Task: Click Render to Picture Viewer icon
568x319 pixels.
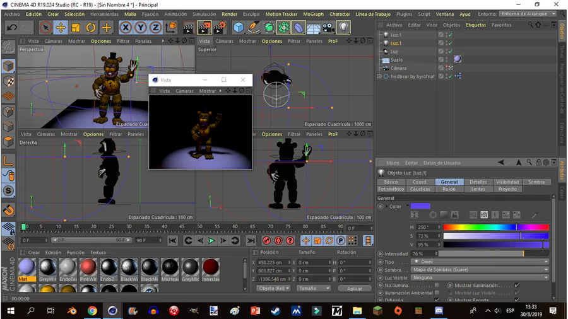Action: [204, 28]
